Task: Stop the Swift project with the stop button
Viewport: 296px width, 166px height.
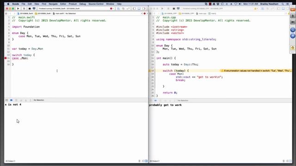Action: [x=24, y=8]
